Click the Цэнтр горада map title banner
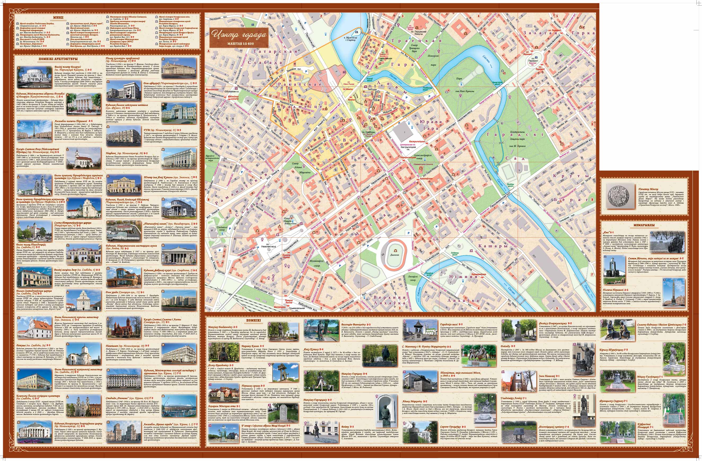This screenshot has width=702, height=461. pyautogui.click(x=239, y=37)
